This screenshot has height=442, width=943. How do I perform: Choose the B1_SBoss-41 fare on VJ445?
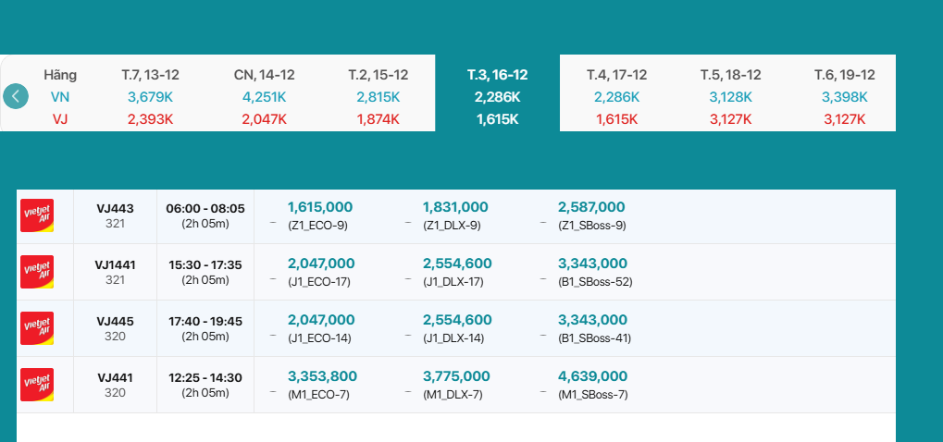[594, 338]
